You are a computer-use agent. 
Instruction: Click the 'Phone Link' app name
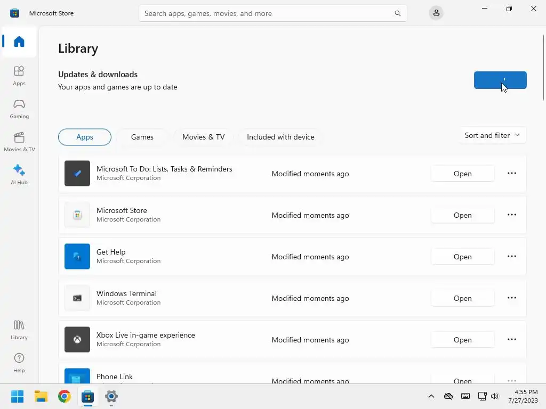click(x=115, y=377)
